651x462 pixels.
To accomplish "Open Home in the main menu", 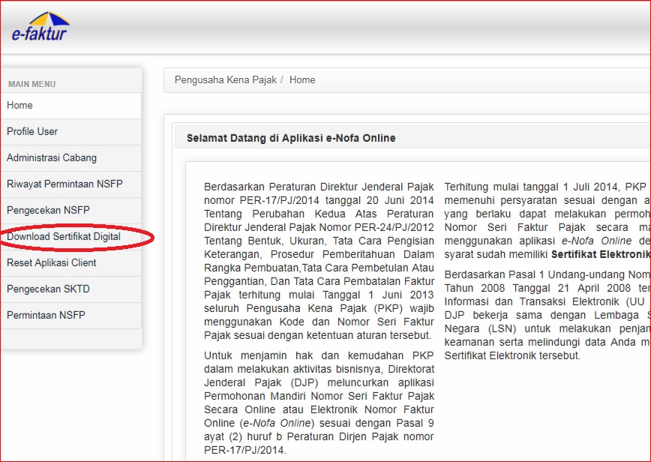I will pyautogui.click(x=71, y=106).
